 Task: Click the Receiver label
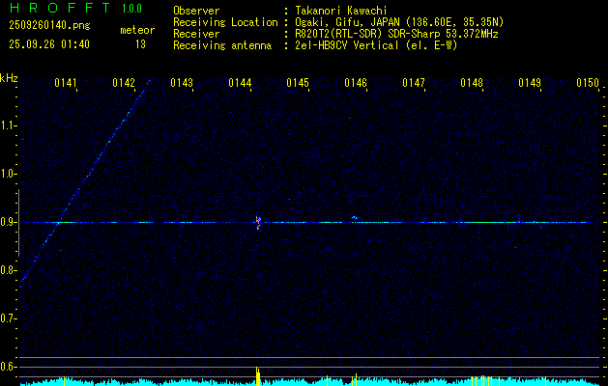(196, 34)
